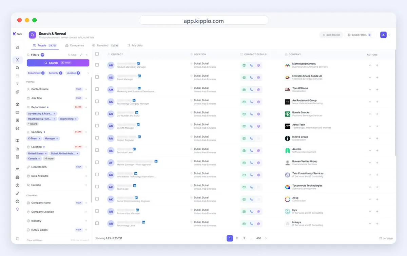Image resolution: width=407 pixels, height=256 pixels.
Task: Open the My Lists tab
Action: click(135, 45)
